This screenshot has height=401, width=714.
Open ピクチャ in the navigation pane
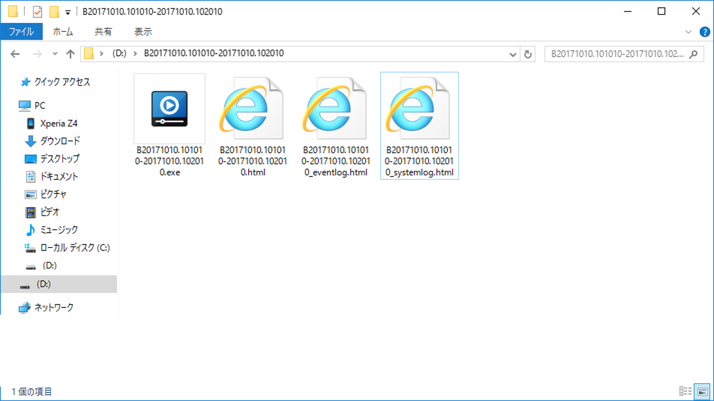54,194
